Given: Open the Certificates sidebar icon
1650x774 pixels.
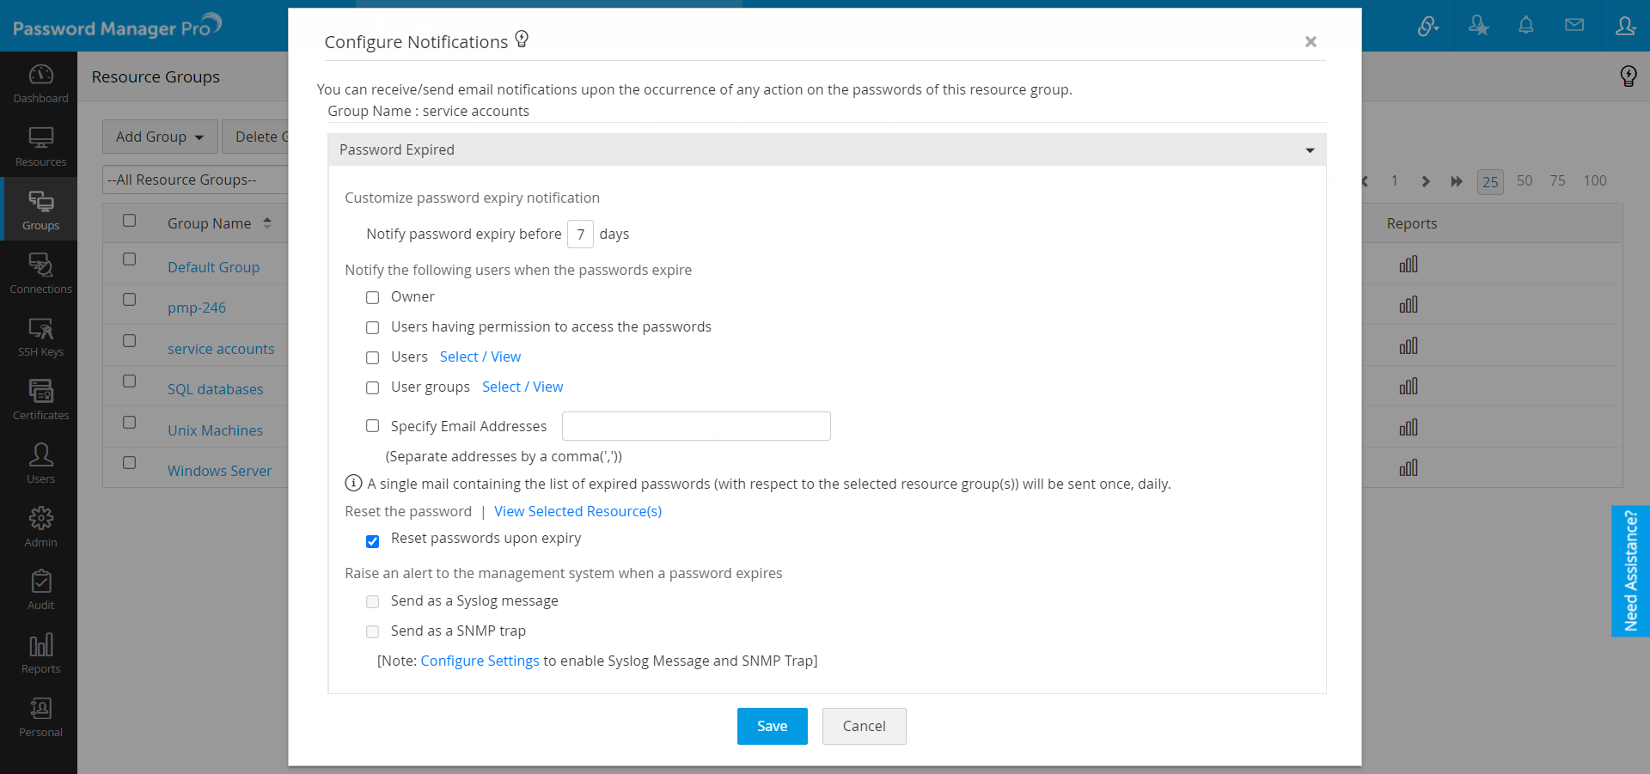Looking at the screenshot, I should coord(40,400).
